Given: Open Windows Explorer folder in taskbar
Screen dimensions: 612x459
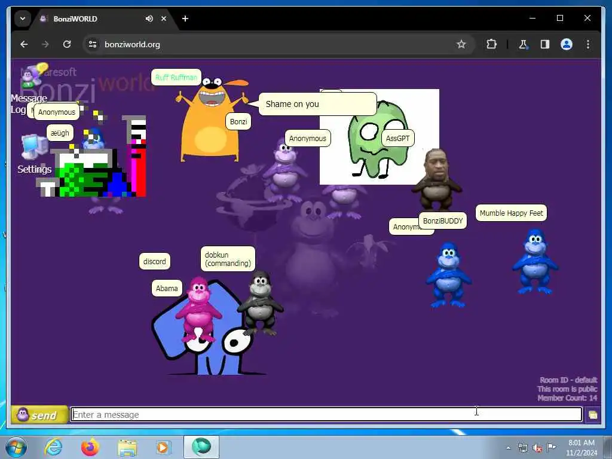Looking at the screenshot, I should click(127, 448).
